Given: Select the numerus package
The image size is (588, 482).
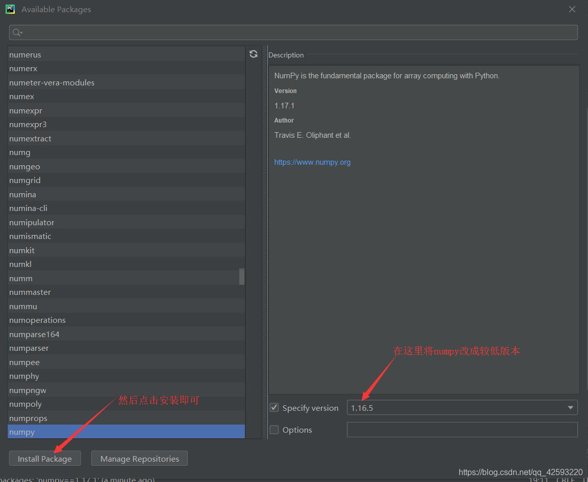Looking at the screenshot, I should [x=126, y=55].
